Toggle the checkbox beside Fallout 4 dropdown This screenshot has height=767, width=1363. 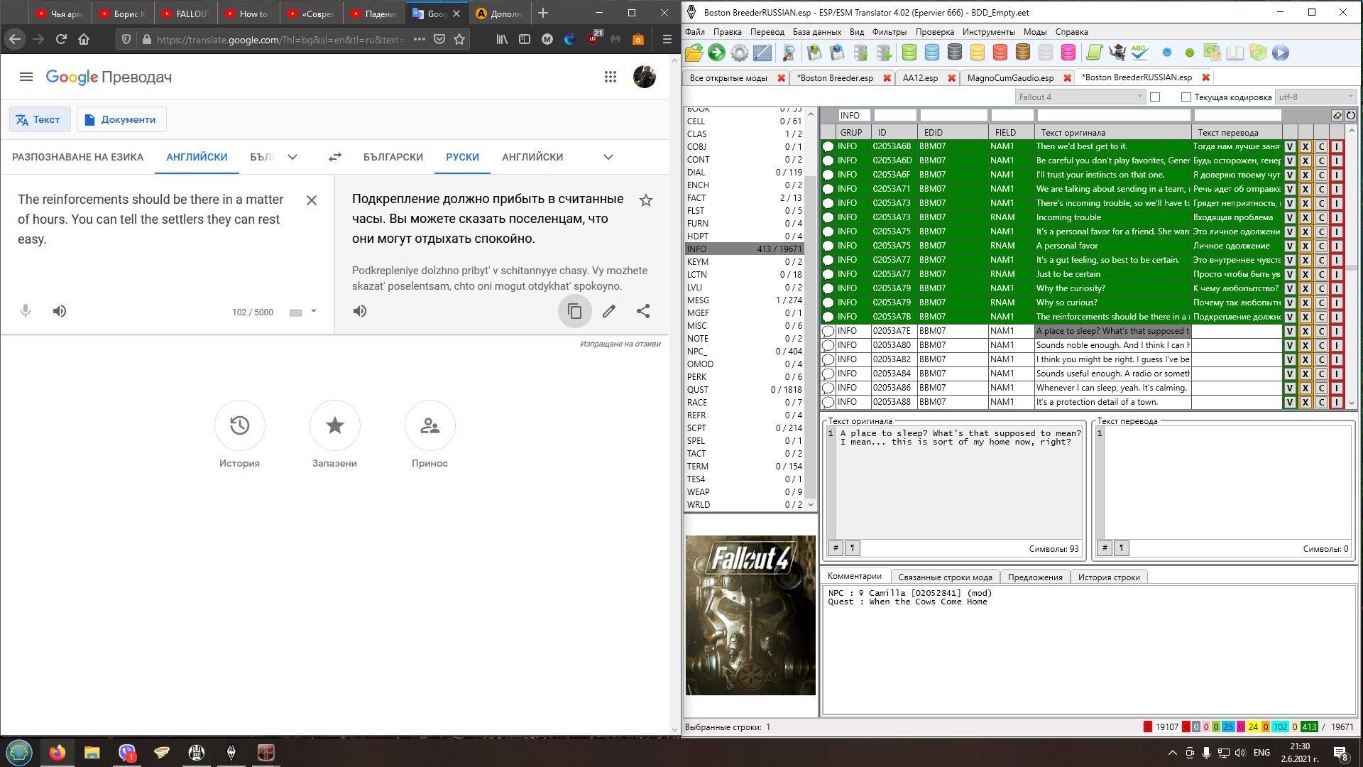[1155, 97]
